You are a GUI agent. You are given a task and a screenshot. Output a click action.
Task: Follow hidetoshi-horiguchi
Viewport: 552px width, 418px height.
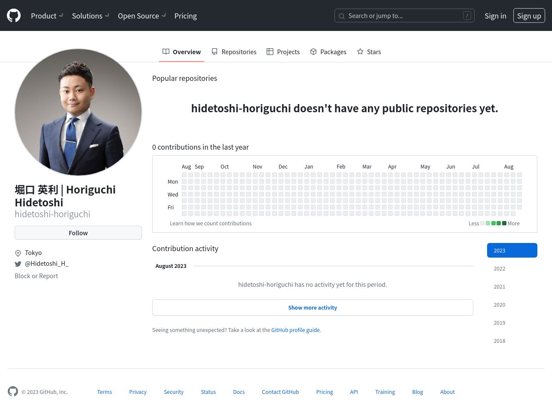coord(78,233)
